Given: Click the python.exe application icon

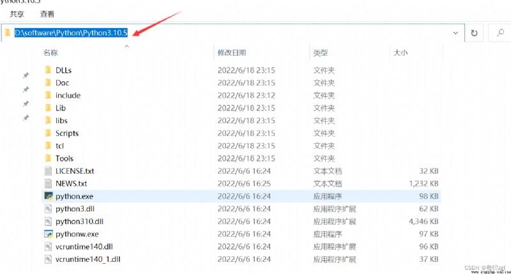Looking at the screenshot, I should coord(49,196).
